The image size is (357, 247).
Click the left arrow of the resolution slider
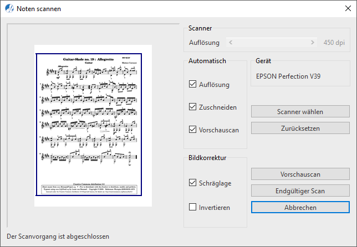click(231, 43)
